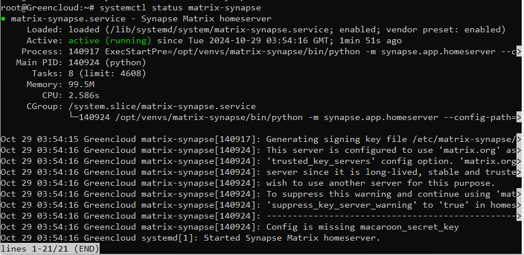The height and width of the screenshot is (255, 524).
Task: Click truncation marker on Generating signing key line
Action: (x=519, y=139)
